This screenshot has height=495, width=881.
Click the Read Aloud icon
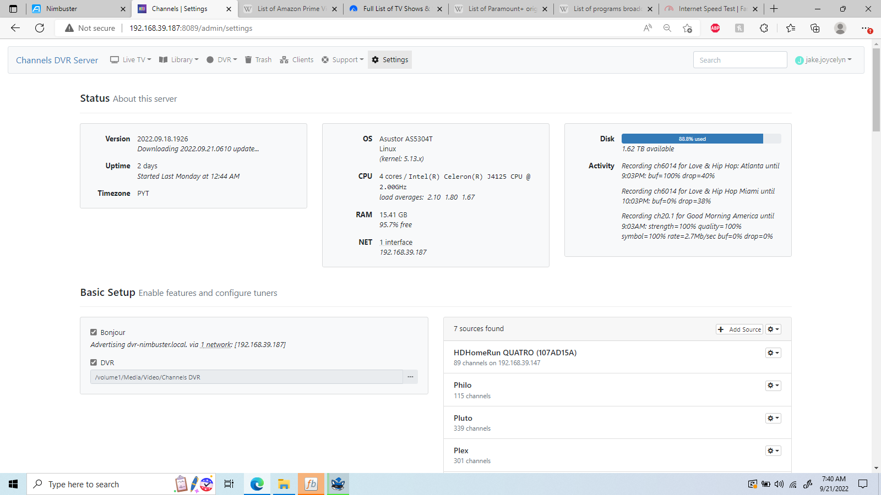click(648, 28)
